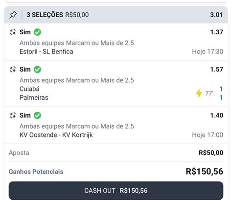232x200 pixels.
Task: Open the Cuiabá match details
Action: pyautogui.click(x=29, y=89)
